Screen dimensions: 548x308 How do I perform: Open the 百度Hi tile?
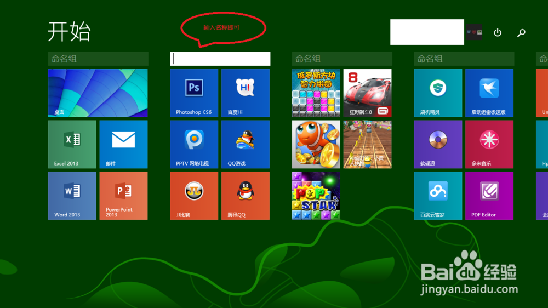tap(246, 93)
